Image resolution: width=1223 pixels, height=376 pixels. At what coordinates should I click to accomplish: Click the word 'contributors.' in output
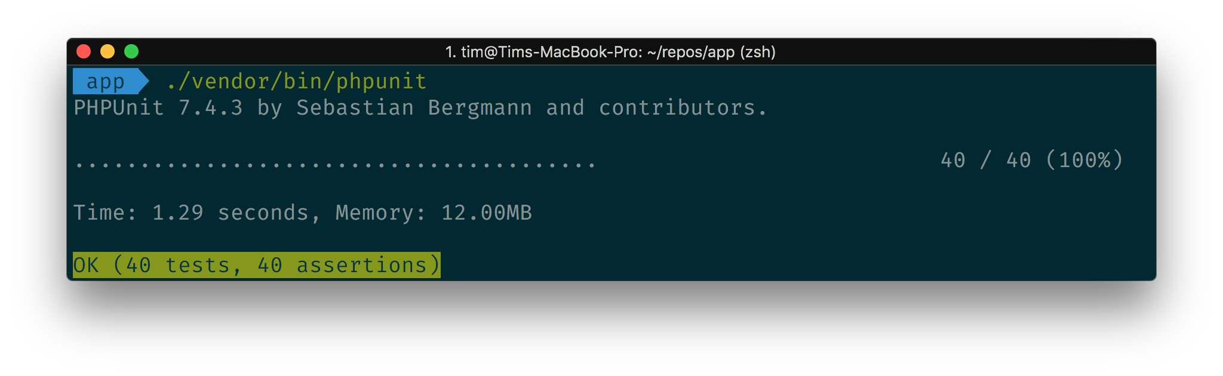tap(683, 107)
